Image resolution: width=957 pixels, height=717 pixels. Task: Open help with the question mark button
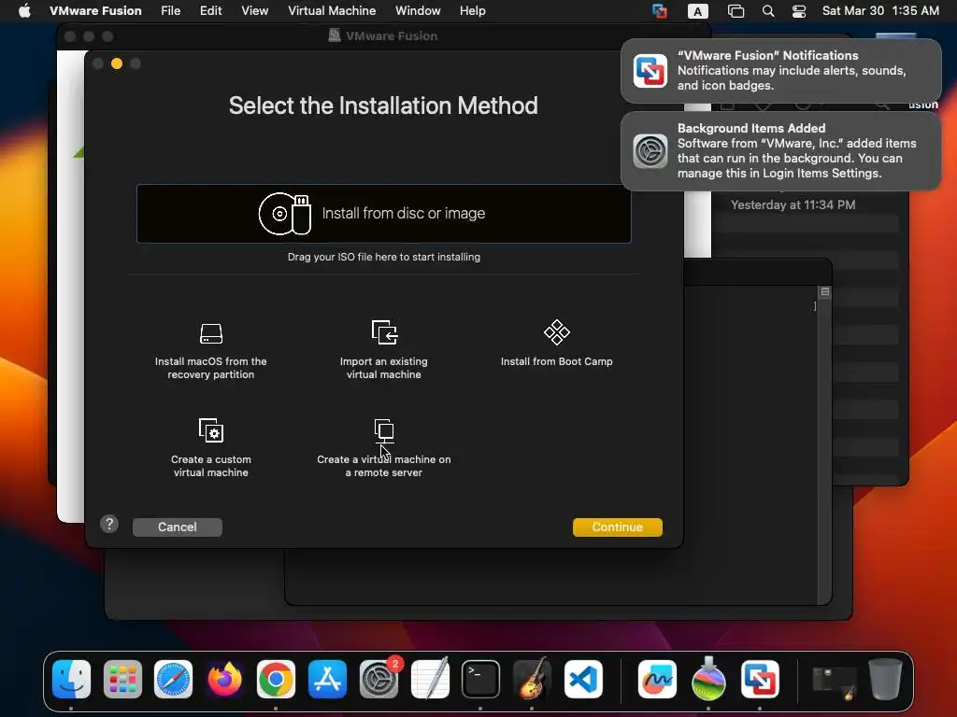(109, 524)
